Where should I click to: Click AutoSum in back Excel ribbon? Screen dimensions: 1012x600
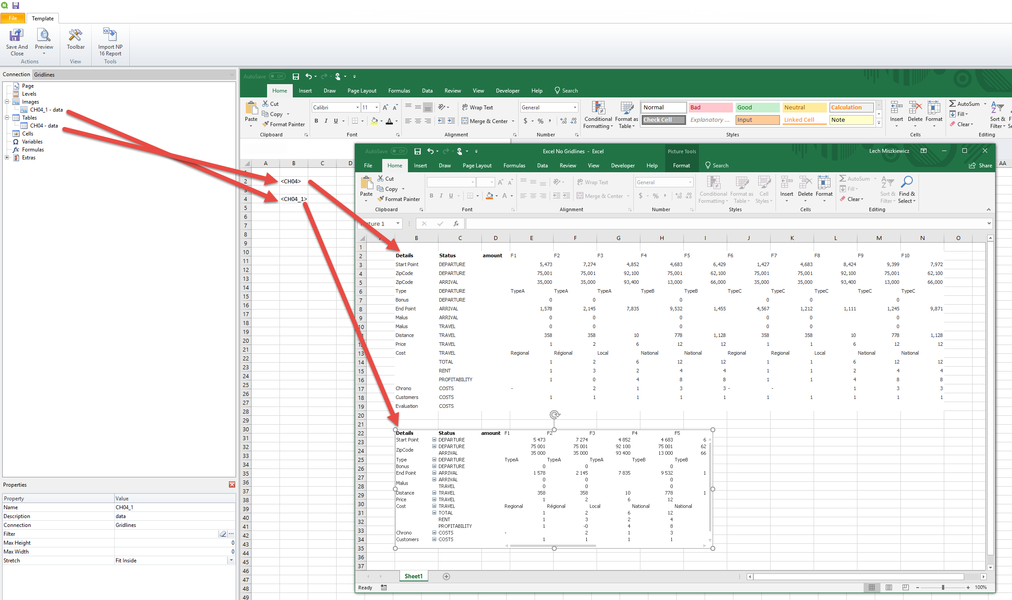[964, 104]
